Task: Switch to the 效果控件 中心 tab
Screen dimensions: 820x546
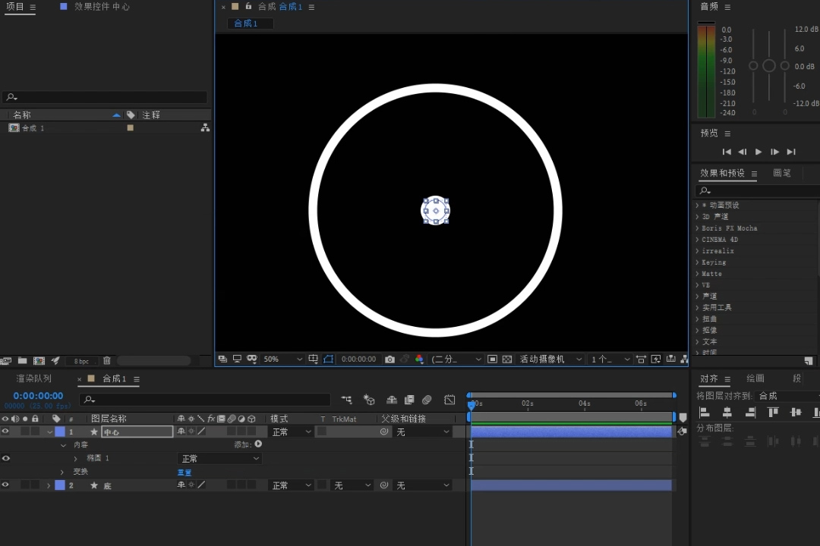Action: pyautogui.click(x=102, y=6)
